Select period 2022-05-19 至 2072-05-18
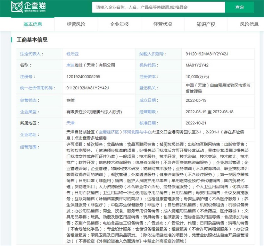 point(209,112)
